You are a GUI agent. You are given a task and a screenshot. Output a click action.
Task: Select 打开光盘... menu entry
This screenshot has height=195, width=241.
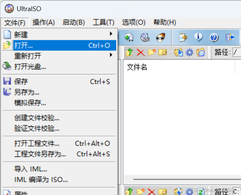[59, 66]
